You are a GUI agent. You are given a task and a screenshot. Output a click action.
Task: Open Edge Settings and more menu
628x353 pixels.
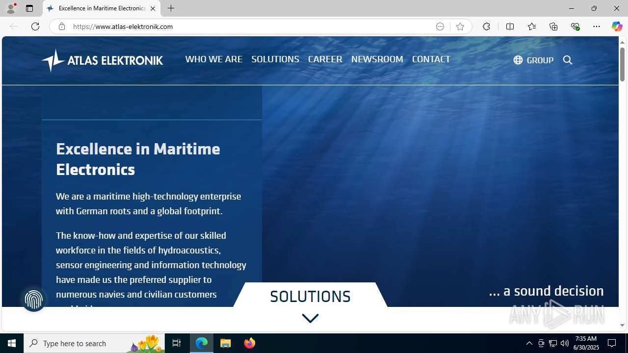597,26
